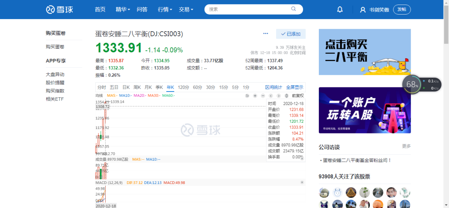449x208 pixels.
Task: Open the 书剑笑傲 username link
Action: coord(379,10)
